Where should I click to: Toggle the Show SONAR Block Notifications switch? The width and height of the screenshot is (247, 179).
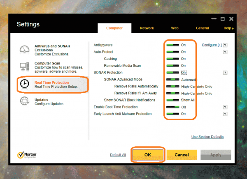[172, 100]
